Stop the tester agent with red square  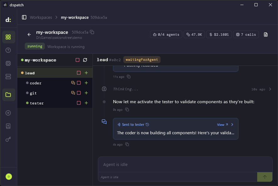[x=79, y=103]
